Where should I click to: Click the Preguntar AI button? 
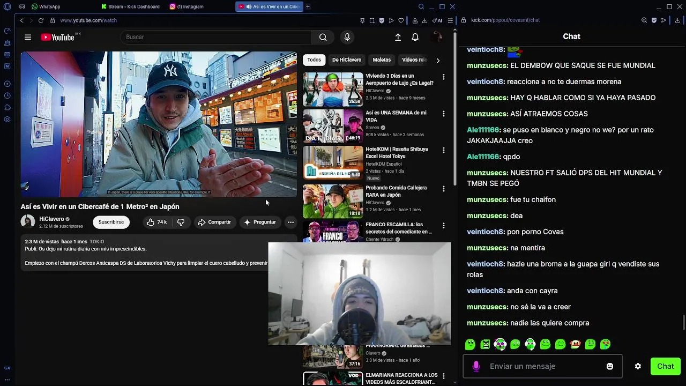coord(260,222)
